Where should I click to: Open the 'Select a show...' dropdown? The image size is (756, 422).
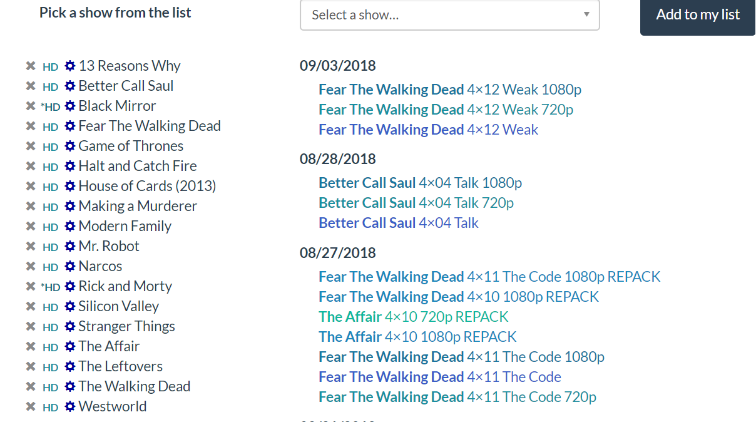coord(449,15)
